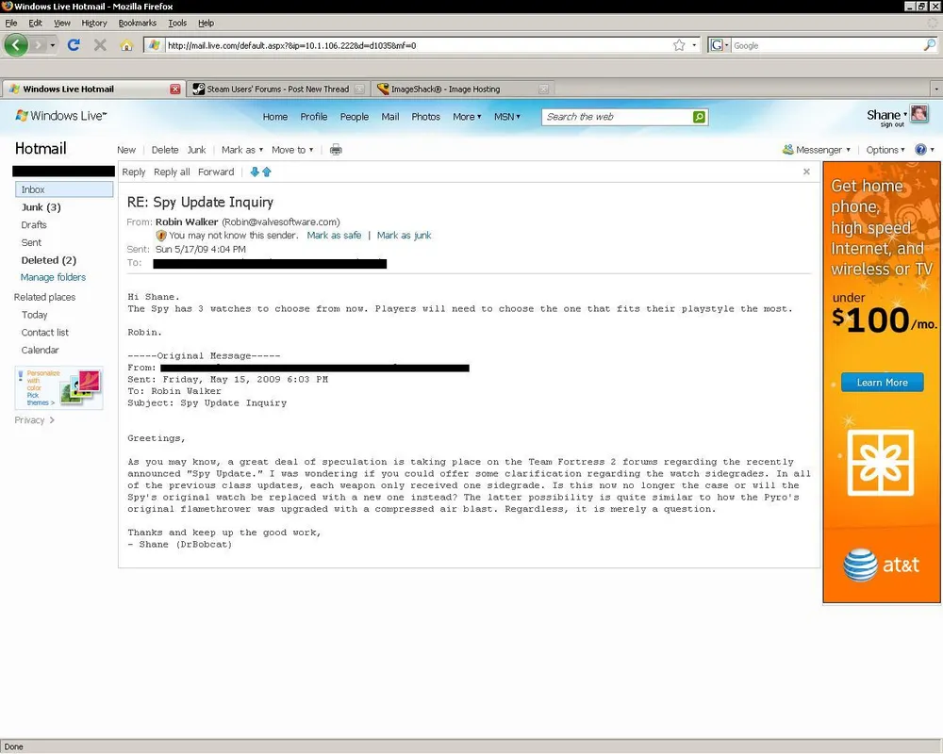Image resolution: width=943 pixels, height=754 pixels.
Task: Open the Junk (3) folder
Action: click(41, 207)
